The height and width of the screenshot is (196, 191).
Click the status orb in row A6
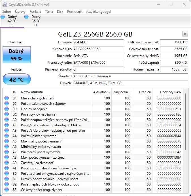(x=7, y=146)
